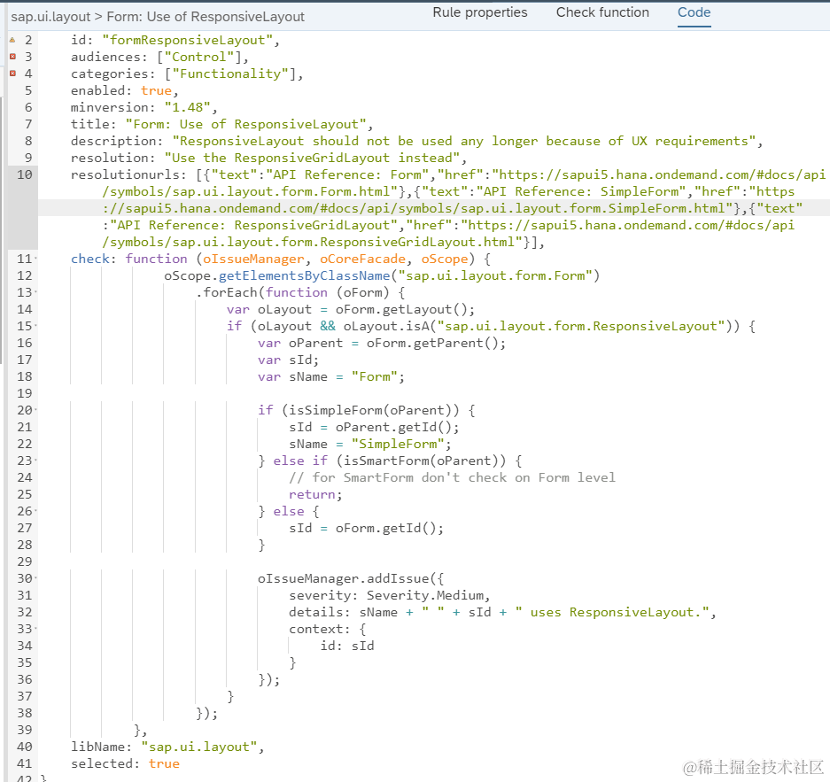Click the SimpleForm.html URL in the highlighted row
830x782 pixels.
click(x=417, y=208)
